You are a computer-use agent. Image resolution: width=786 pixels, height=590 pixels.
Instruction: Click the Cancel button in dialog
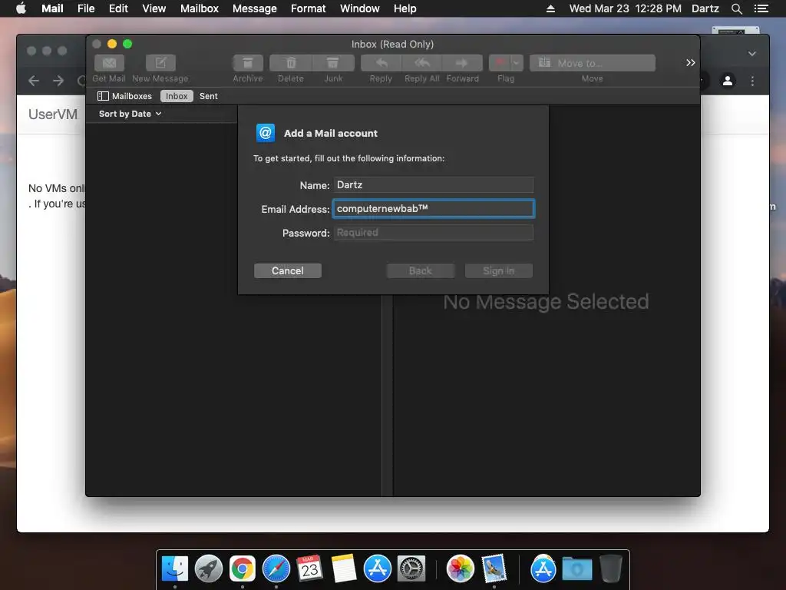pyautogui.click(x=288, y=271)
